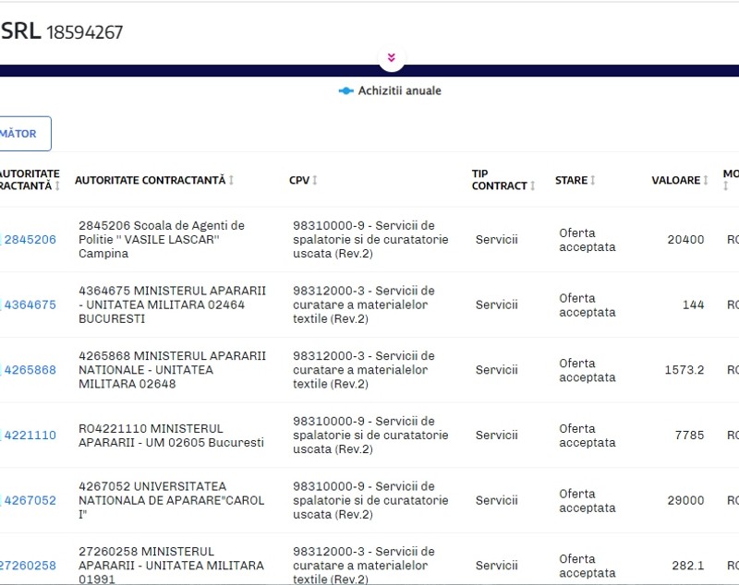The image size is (739, 585).
Task: Select UNITATEA MILITARA 02464 BUCURESTI cell
Action: pos(172,305)
